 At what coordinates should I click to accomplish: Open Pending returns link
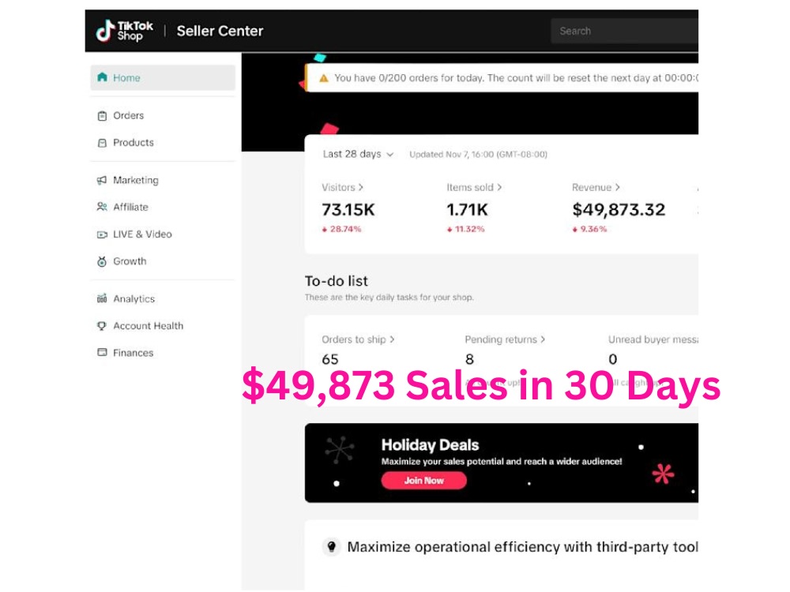pos(505,339)
